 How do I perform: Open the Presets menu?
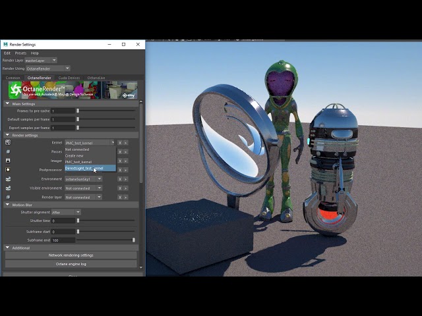point(20,53)
